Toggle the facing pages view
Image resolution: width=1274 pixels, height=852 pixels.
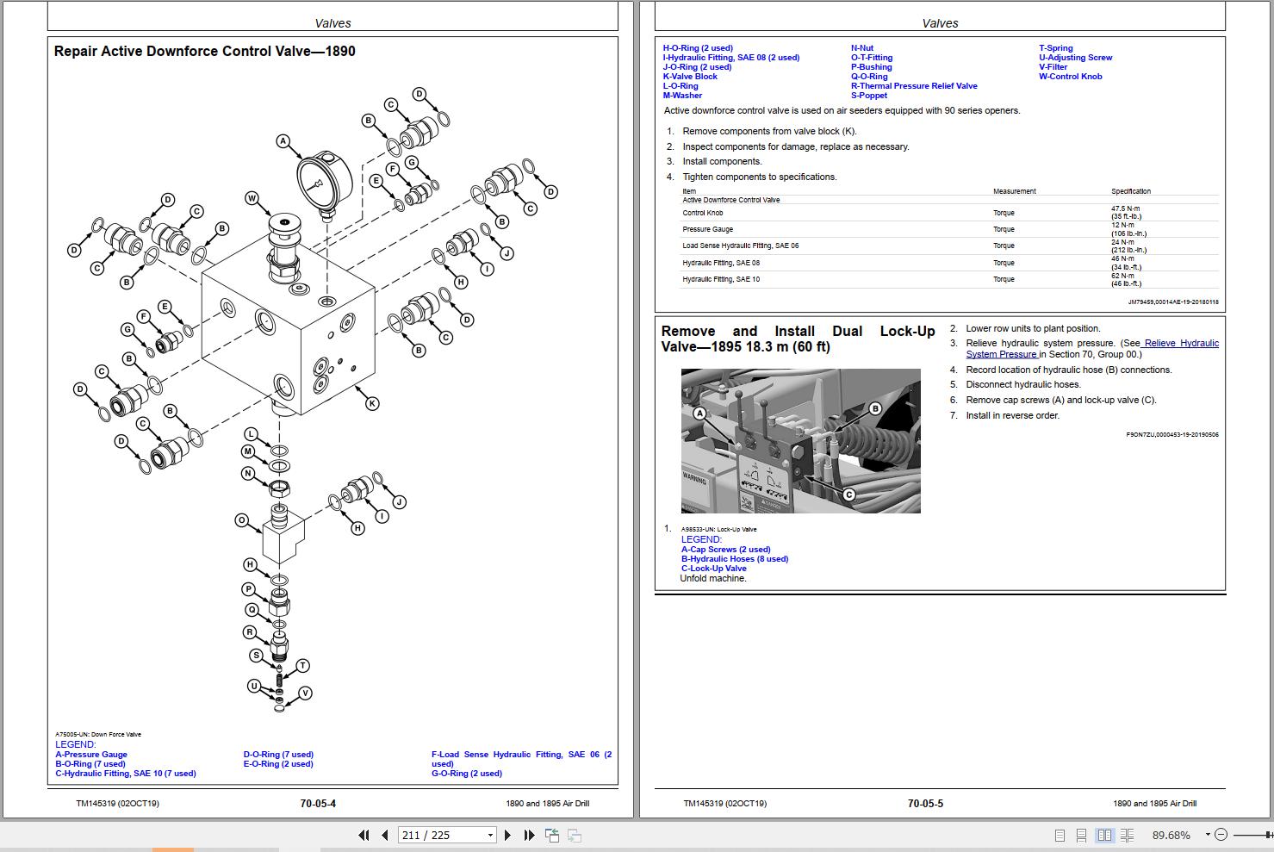(x=1104, y=835)
